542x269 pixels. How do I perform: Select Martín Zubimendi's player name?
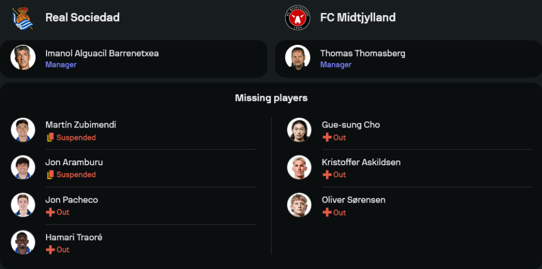pyautogui.click(x=81, y=125)
